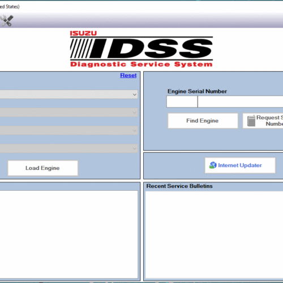This screenshot has height=283, width=283.
Task: Open the fourth greyed-out dropdown above Load Engine
Action: coord(68,148)
